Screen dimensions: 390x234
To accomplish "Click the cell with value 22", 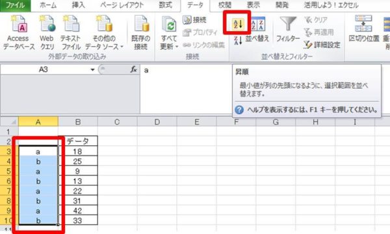I will coord(78,191).
